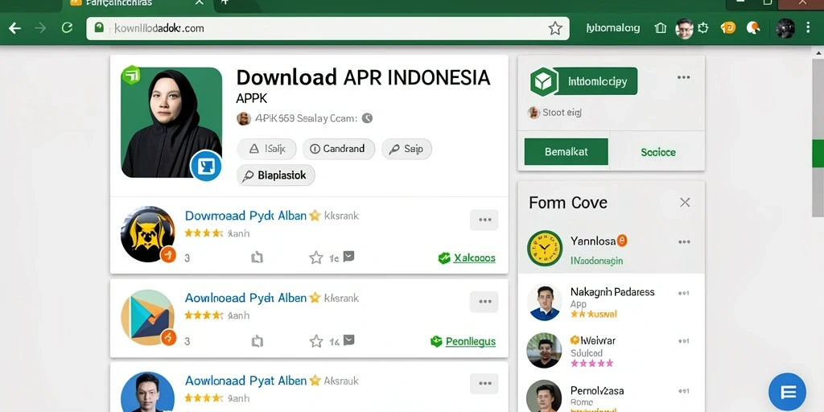The width and height of the screenshot is (824, 412).
Task: Click the star outline in the Peonllegus row
Action: point(315,341)
